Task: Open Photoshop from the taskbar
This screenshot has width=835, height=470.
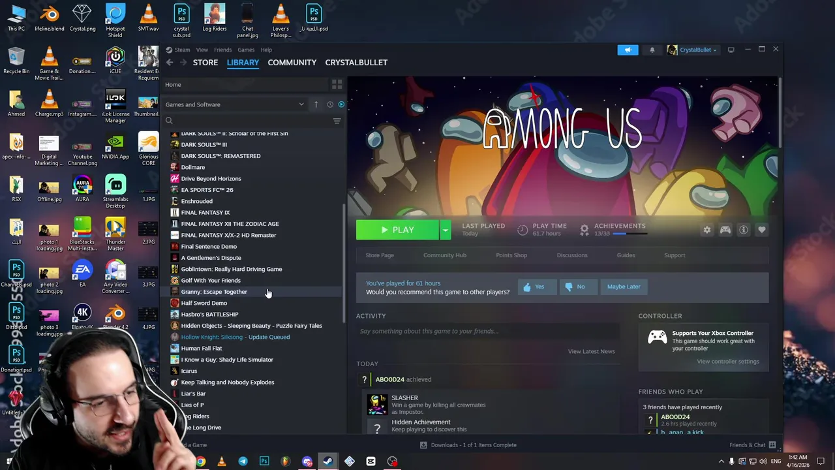Action: point(264,462)
